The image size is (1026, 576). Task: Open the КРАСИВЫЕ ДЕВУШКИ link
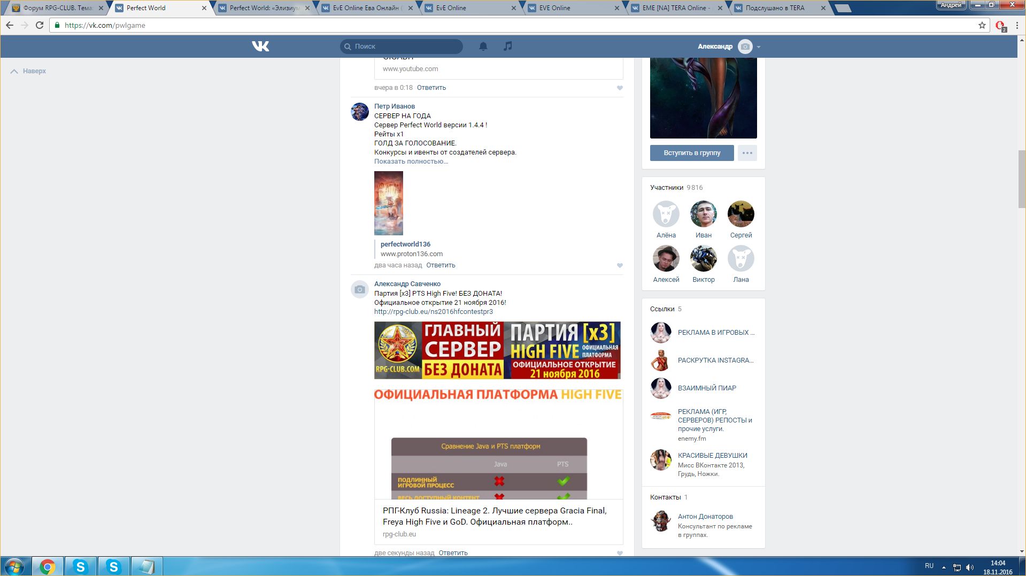pyautogui.click(x=713, y=456)
